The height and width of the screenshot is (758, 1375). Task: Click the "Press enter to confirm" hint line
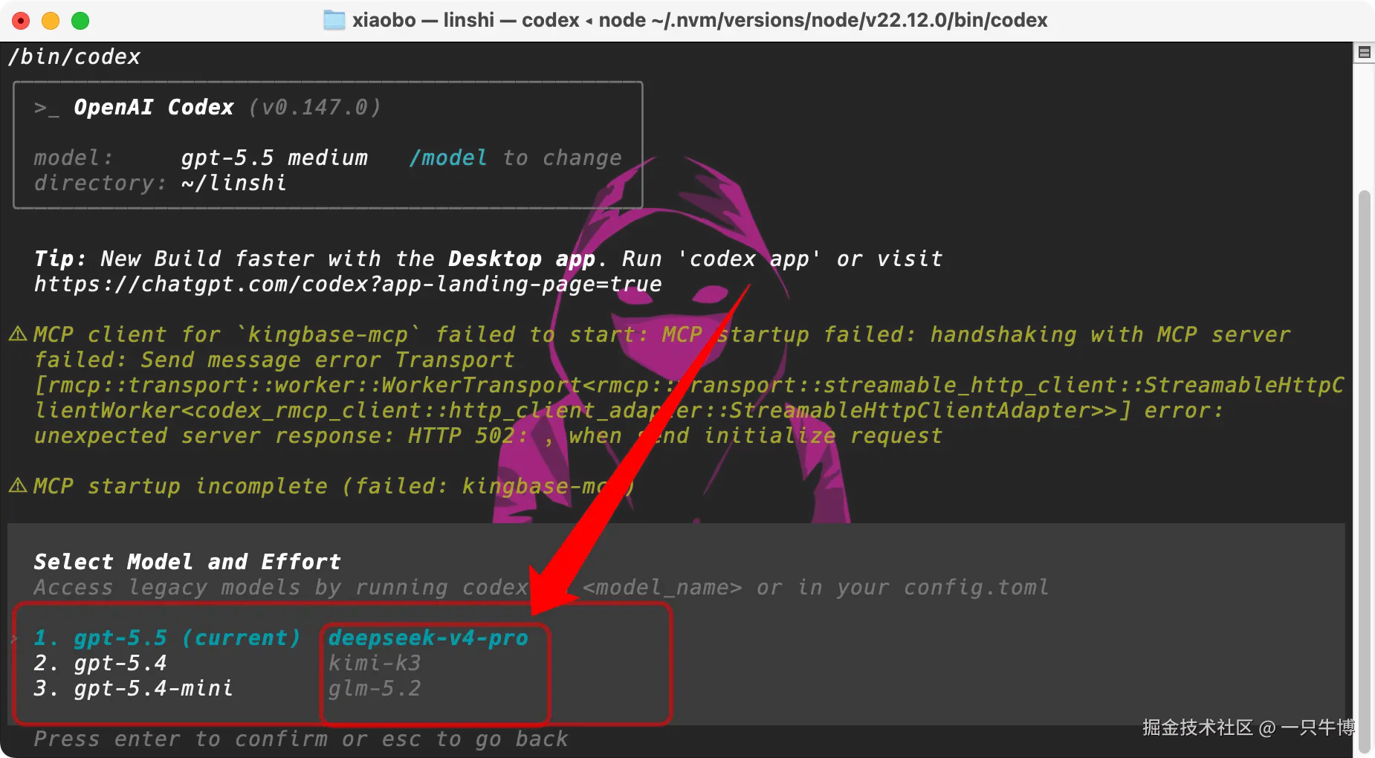coord(301,739)
